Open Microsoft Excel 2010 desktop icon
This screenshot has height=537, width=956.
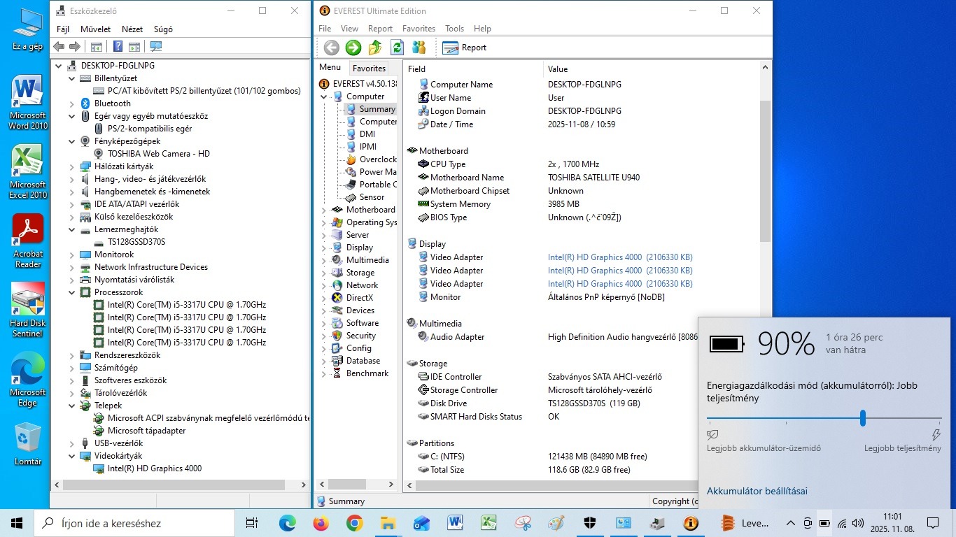[x=28, y=172]
